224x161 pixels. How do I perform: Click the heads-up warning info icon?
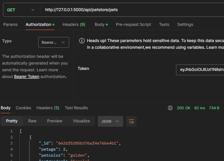click(x=82, y=41)
